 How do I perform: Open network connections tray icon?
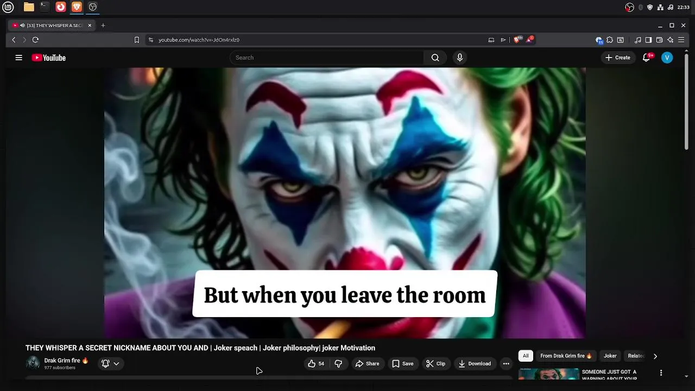pos(660,7)
